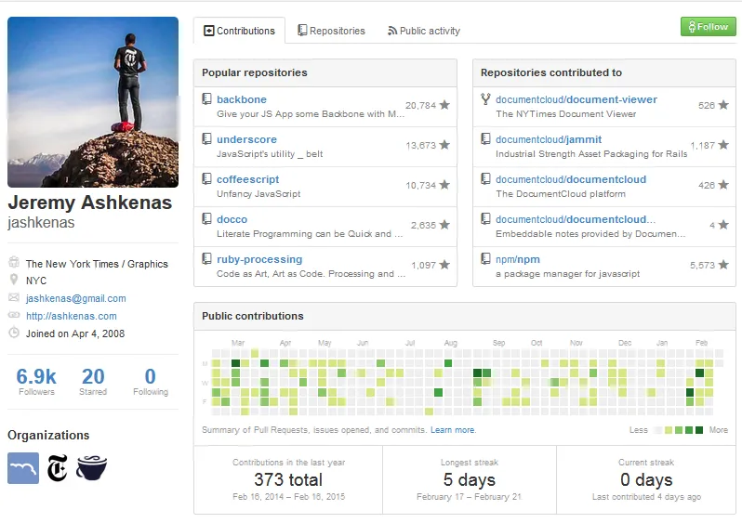Click the 0 days current streak value
The image size is (742, 523).
[646, 479]
